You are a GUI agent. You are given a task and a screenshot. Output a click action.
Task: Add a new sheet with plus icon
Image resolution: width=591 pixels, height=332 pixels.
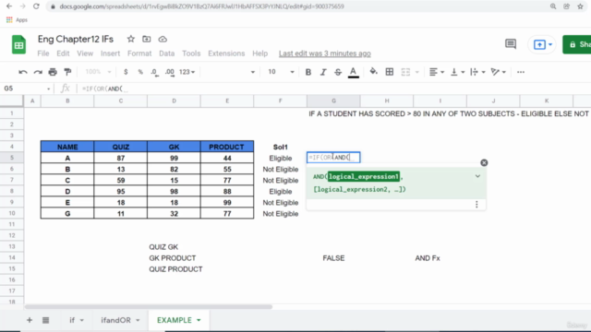(30, 320)
